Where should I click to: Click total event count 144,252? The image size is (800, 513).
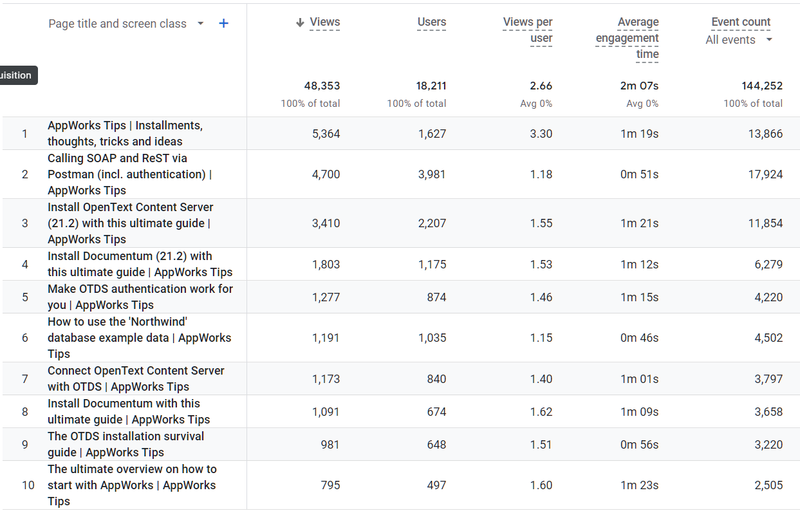click(762, 86)
